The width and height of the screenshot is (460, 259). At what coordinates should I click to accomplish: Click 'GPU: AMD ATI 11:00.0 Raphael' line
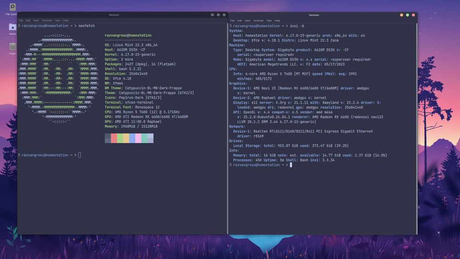(x=133, y=121)
